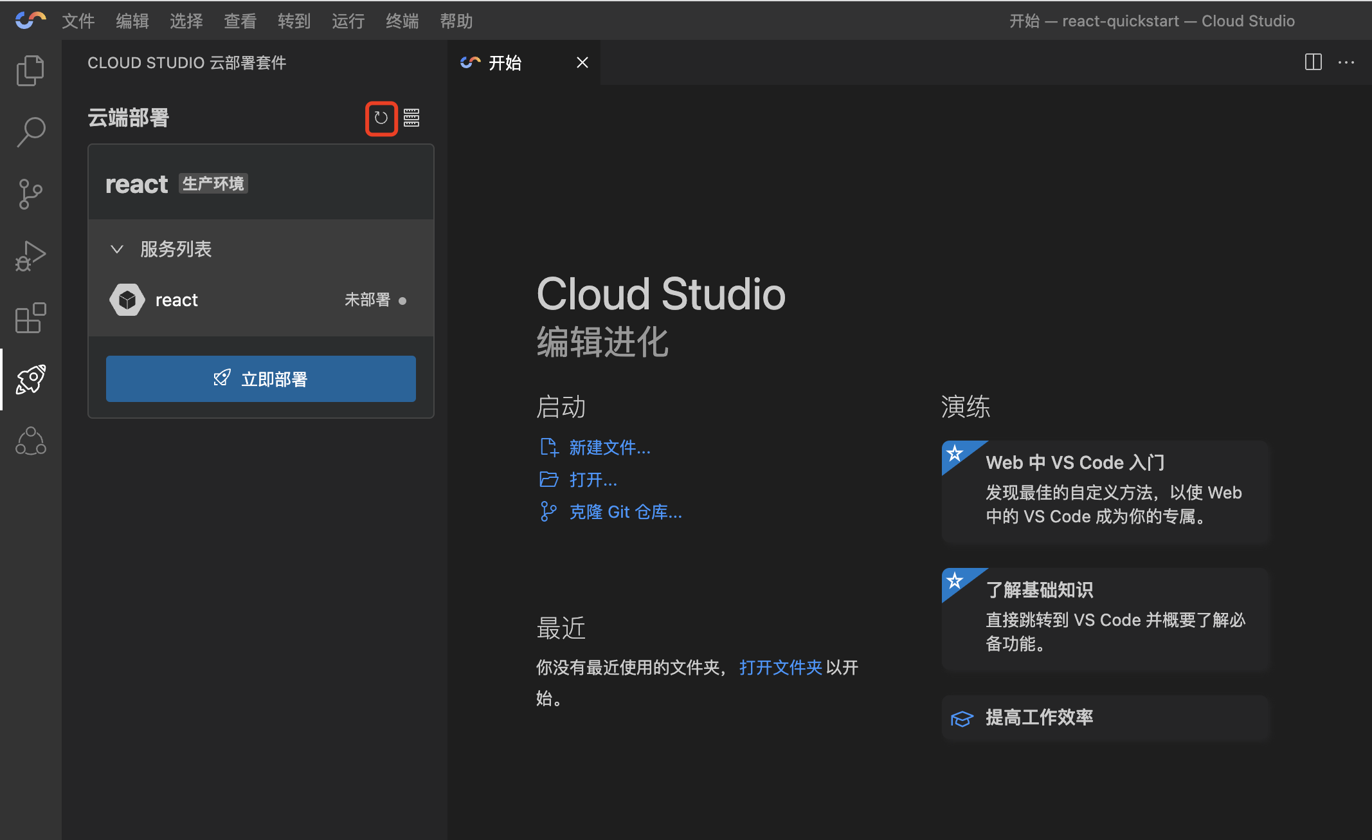Open the Search view in activity bar

tap(30, 132)
